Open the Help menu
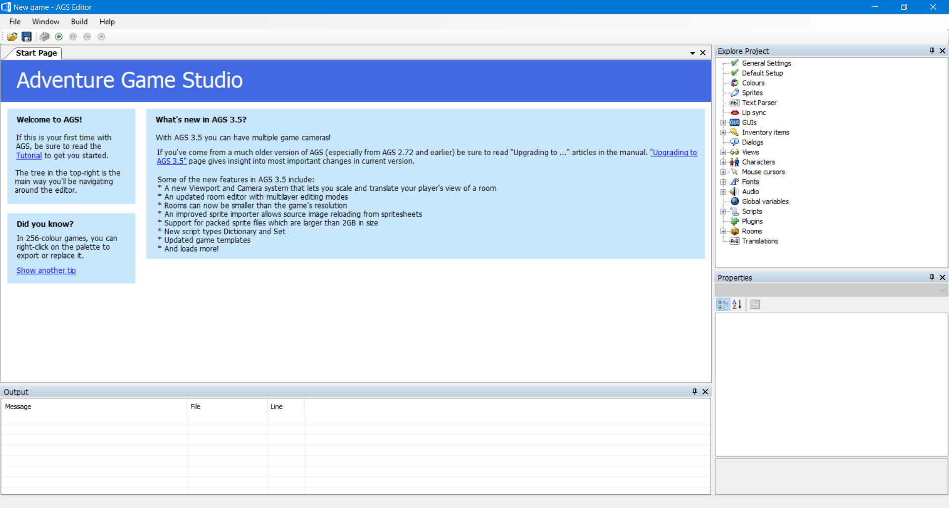Viewport: 949px width, 508px height. point(107,22)
